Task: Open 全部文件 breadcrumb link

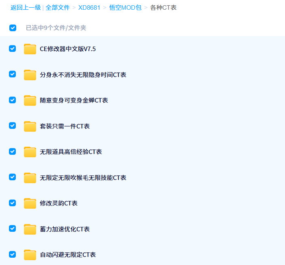Action: pyautogui.click(x=58, y=8)
